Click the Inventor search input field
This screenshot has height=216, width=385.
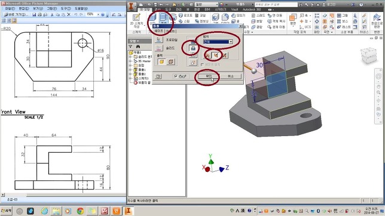276,4
